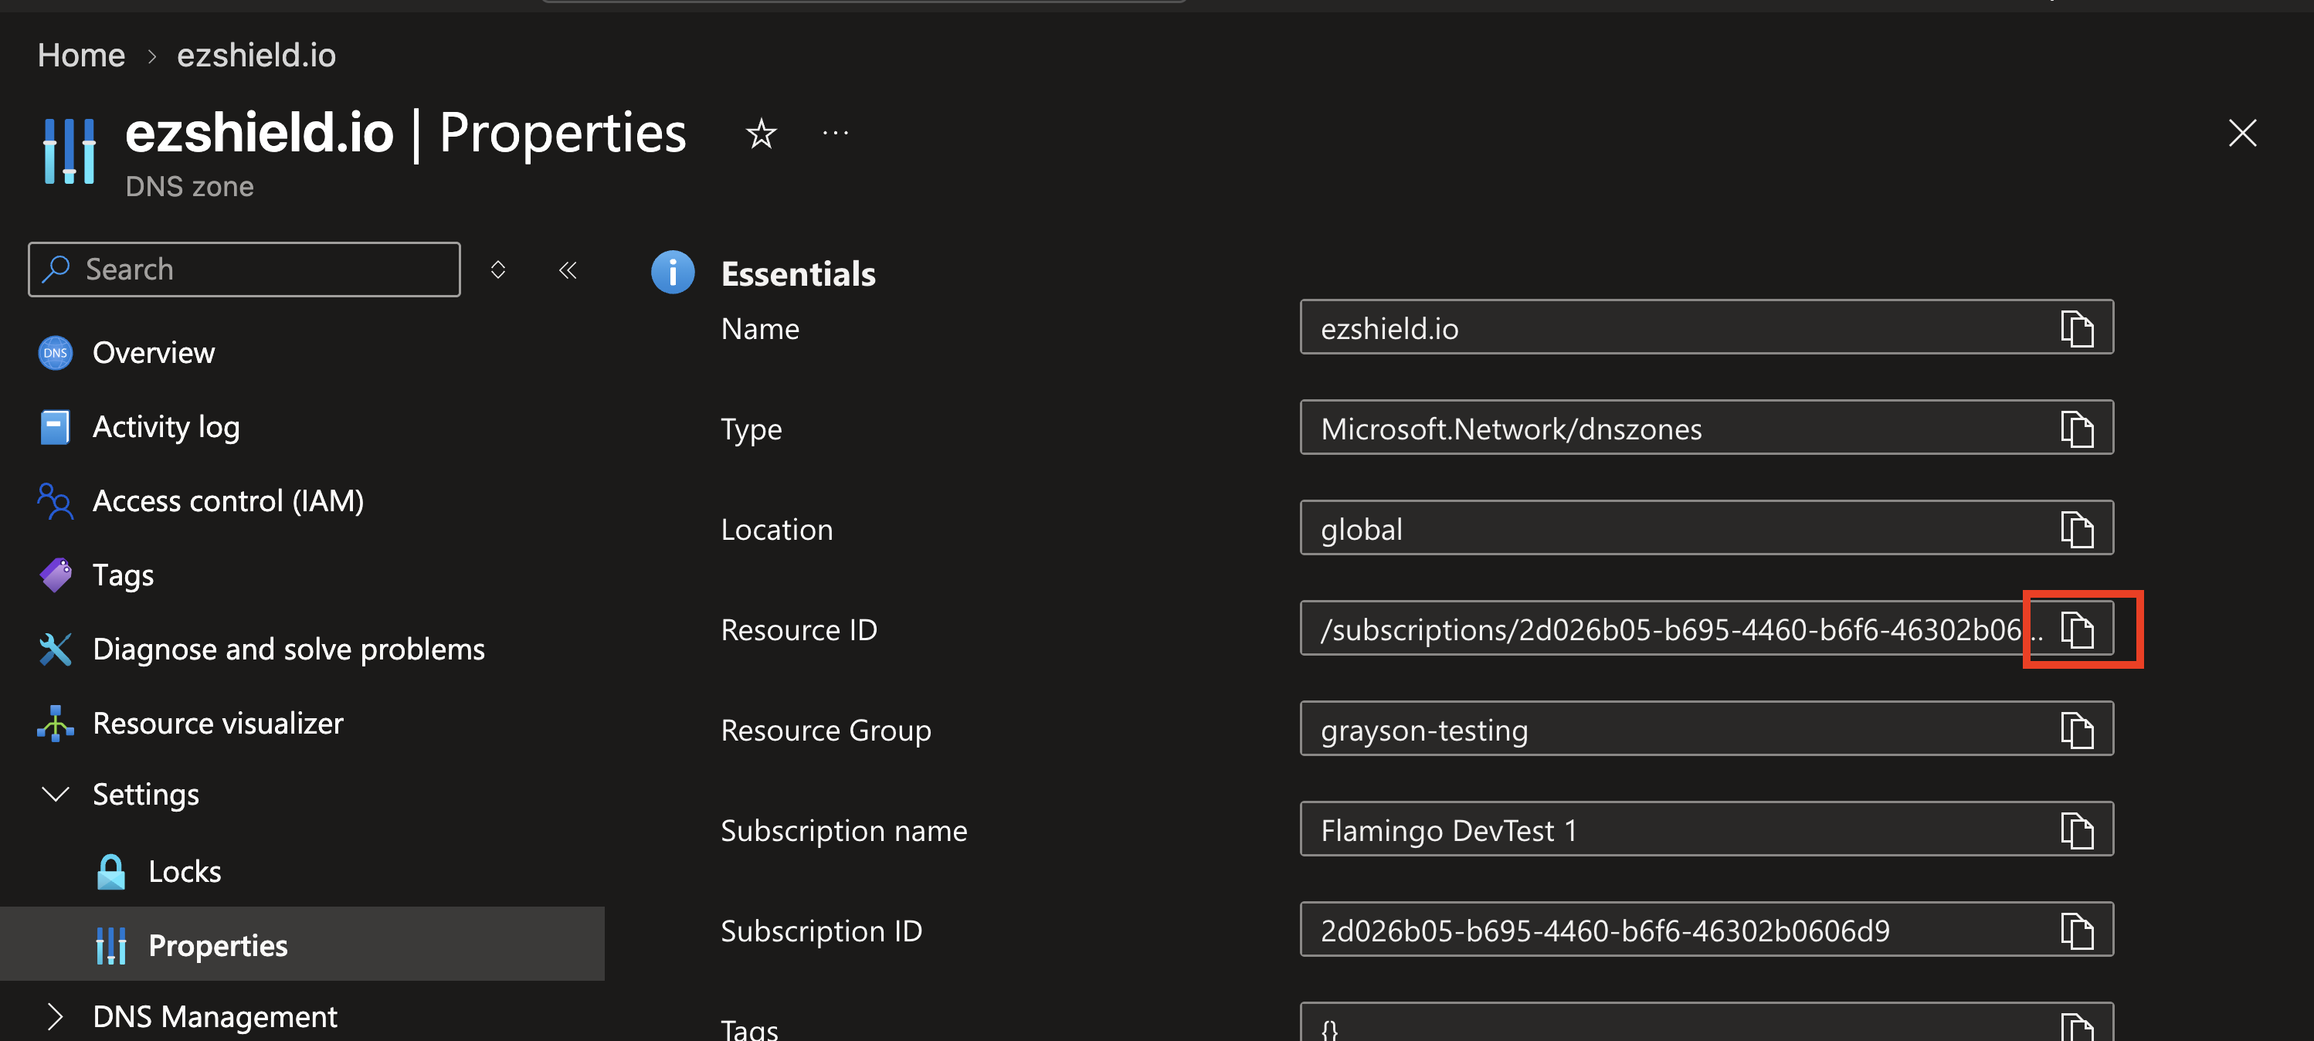Viewport: 2314px width, 1041px height.
Task: Copy the Resource ID to clipboard
Action: click(2076, 629)
